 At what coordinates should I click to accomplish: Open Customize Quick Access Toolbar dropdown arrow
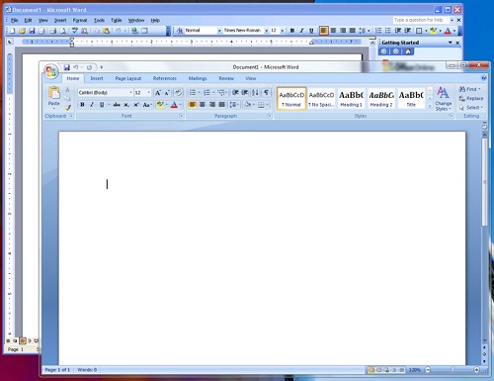tap(102, 67)
